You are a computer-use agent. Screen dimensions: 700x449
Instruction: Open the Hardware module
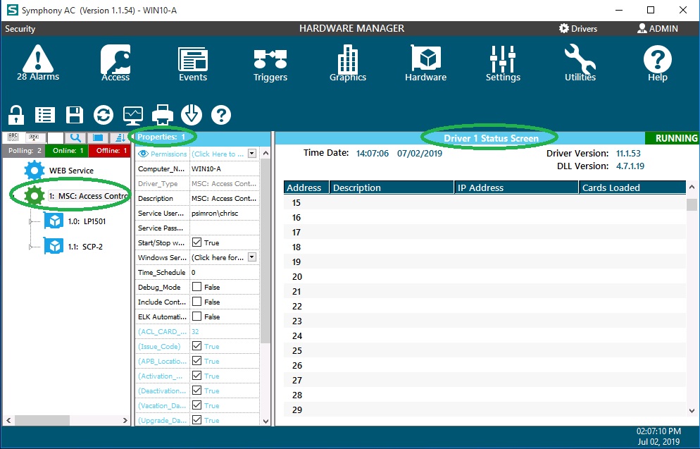click(426, 63)
